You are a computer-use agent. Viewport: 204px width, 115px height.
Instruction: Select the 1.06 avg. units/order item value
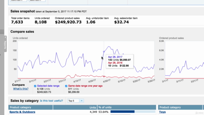pyautogui.click(x=91, y=22)
